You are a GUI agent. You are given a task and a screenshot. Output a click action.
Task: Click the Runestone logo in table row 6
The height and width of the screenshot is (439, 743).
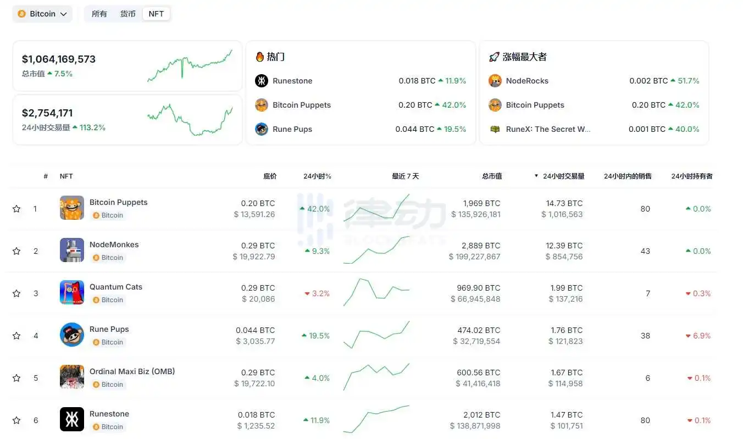(x=72, y=419)
